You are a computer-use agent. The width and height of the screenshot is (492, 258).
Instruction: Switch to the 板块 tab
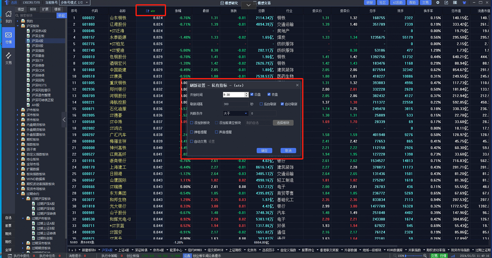pyautogui.click(x=33, y=9)
